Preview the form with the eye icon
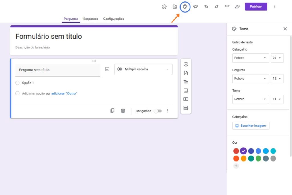 pyautogui.click(x=196, y=6)
